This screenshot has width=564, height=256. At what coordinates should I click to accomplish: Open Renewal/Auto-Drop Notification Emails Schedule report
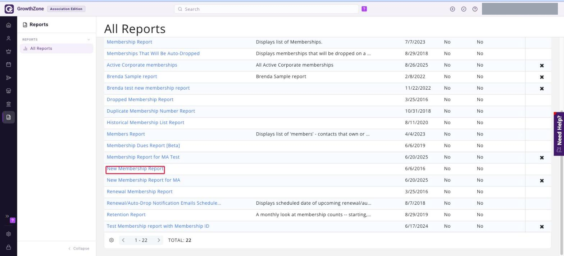click(164, 203)
